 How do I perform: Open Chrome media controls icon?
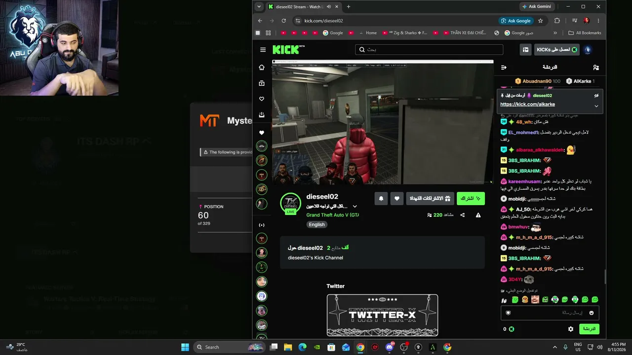pyautogui.click(x=574, y=21)
